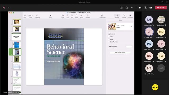
Task: Enable the Title appearance checkbox
Action: coord(109,37)
